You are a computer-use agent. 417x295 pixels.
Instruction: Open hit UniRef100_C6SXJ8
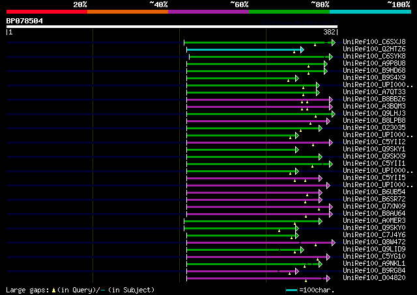[x=374, y=42]
